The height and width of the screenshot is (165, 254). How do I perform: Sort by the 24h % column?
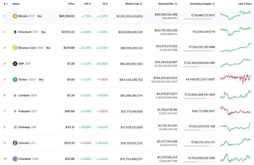88,4
